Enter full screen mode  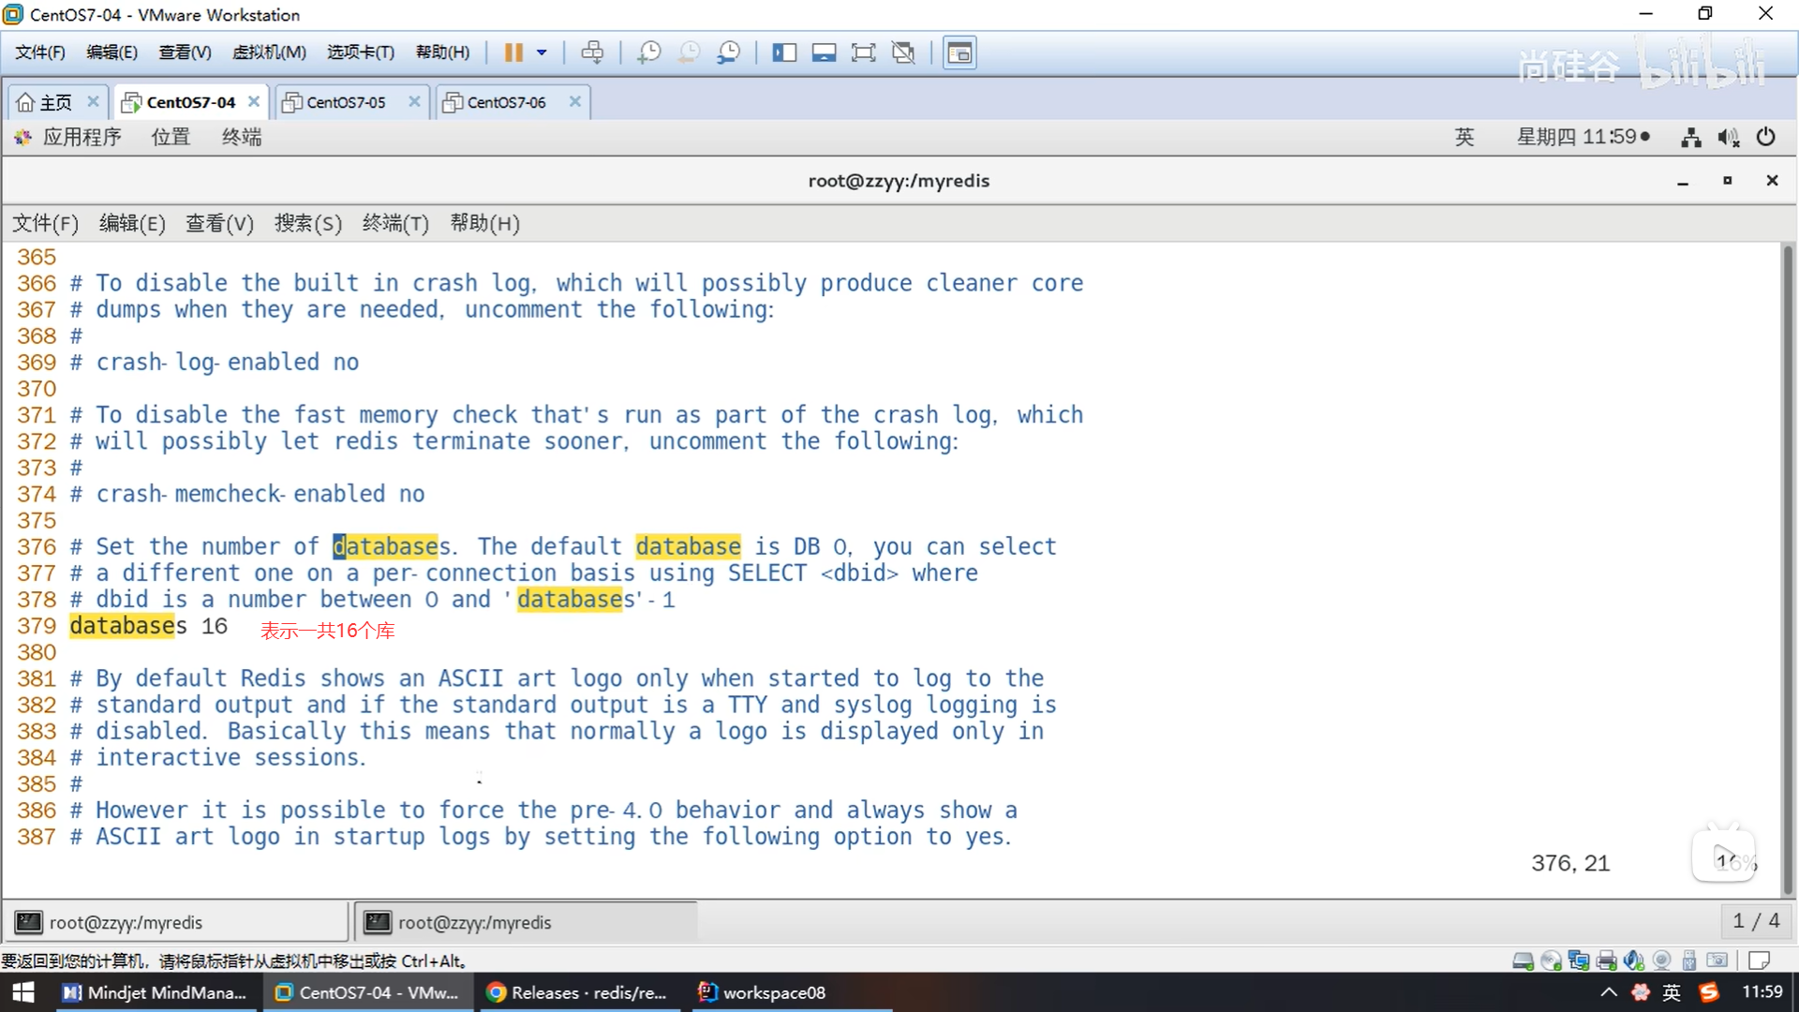863,52
